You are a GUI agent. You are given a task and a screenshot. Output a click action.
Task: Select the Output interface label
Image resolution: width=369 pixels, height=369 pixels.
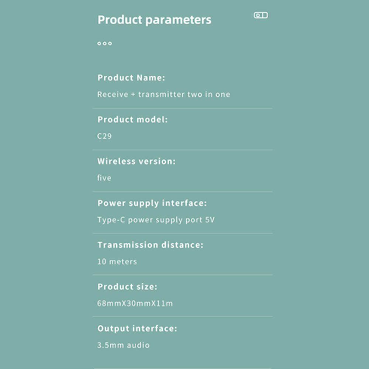[137, 328]
